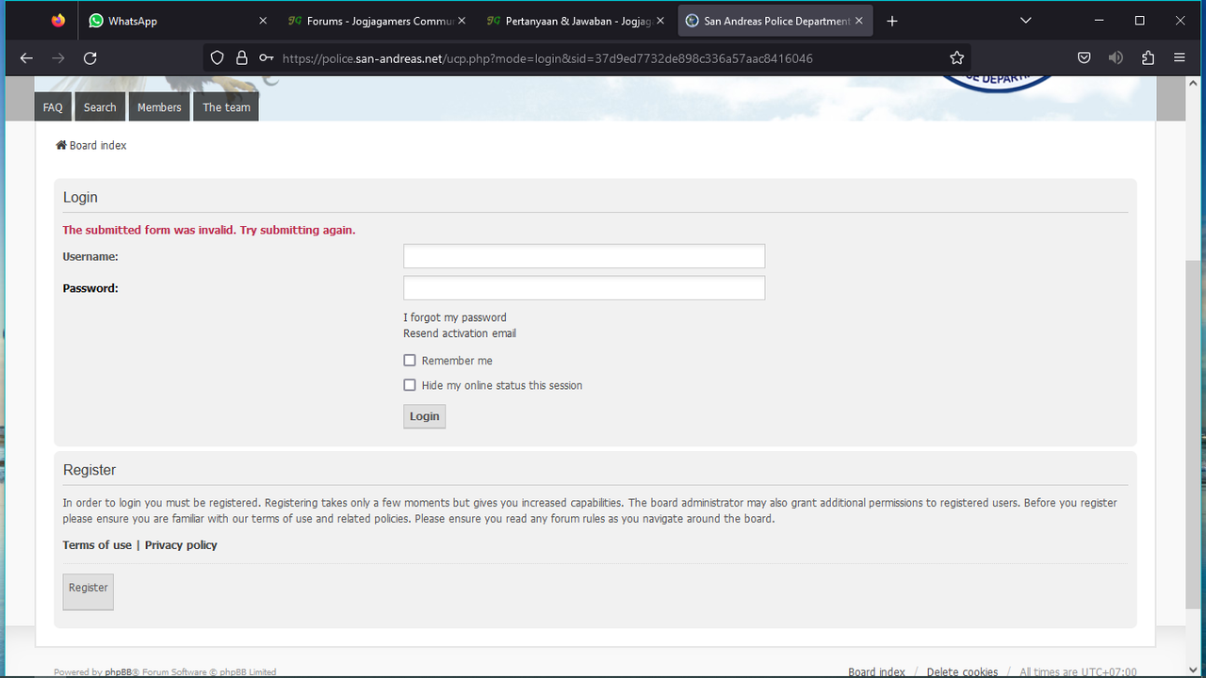Viewport: 1206px width, 678px height.
Task: Toggle tab audio speaker icon
Action: [x=1116, y=58]
